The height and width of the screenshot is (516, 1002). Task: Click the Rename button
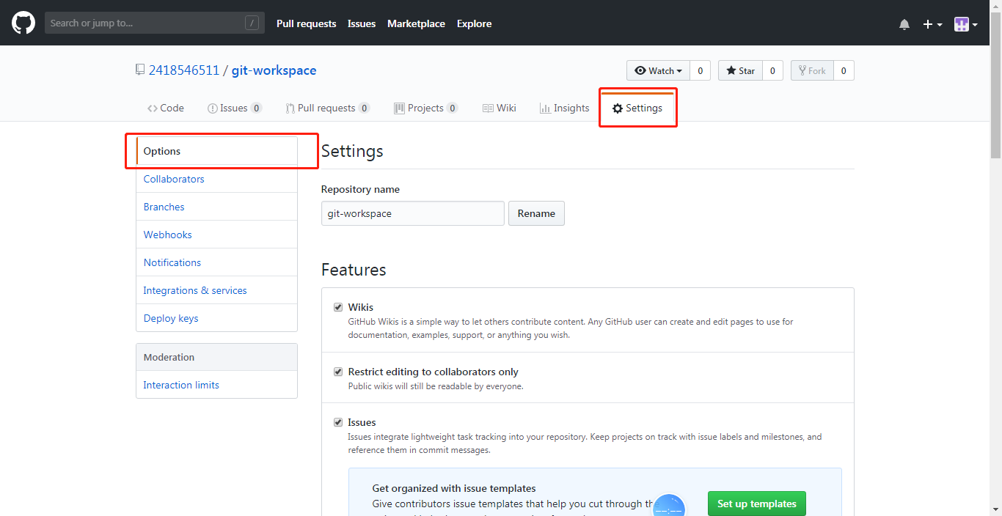536,213
